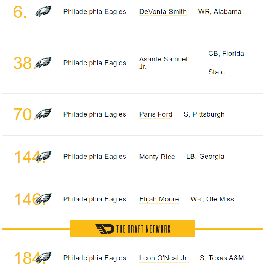Select the pick number 70 label
This screenshot has height=275, width=266.
[x=25, y=114]
